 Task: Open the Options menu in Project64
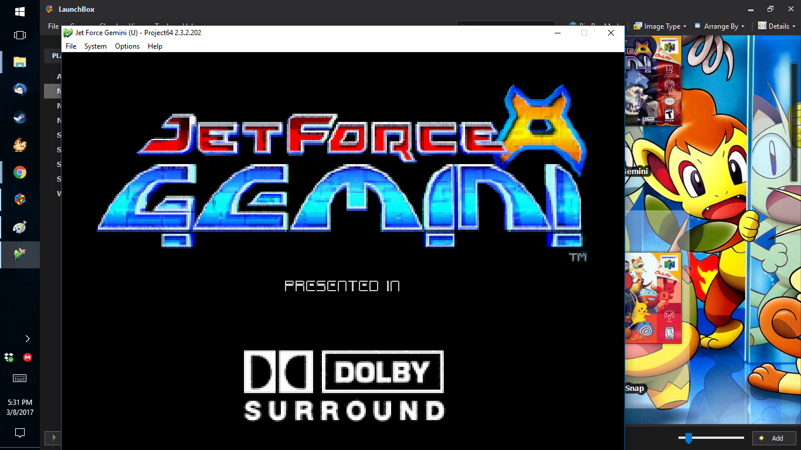click(127, 46)
